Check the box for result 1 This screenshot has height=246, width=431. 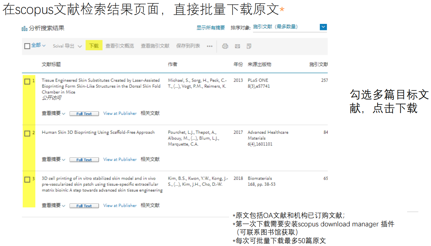[27, 82]
